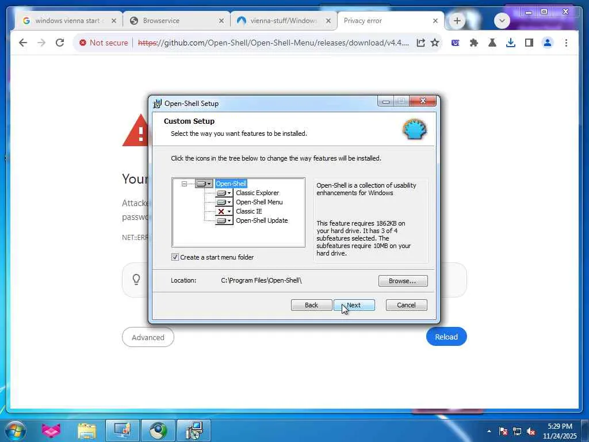This screenshot has height=442, width=589.
Task: Open the Windows Start orb
Action: (16, 430)
